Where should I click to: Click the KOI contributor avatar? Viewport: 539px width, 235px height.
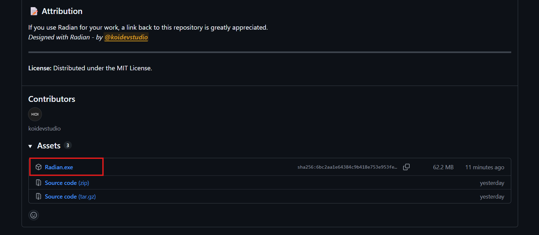pos(35,114)
